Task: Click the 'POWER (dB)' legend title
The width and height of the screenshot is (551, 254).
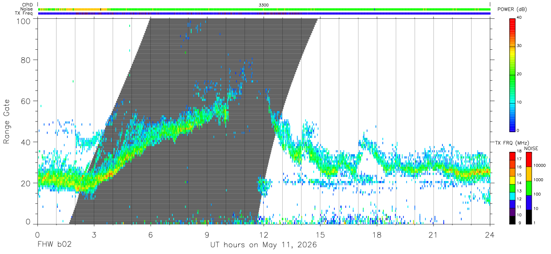Action: pos(512,9)
